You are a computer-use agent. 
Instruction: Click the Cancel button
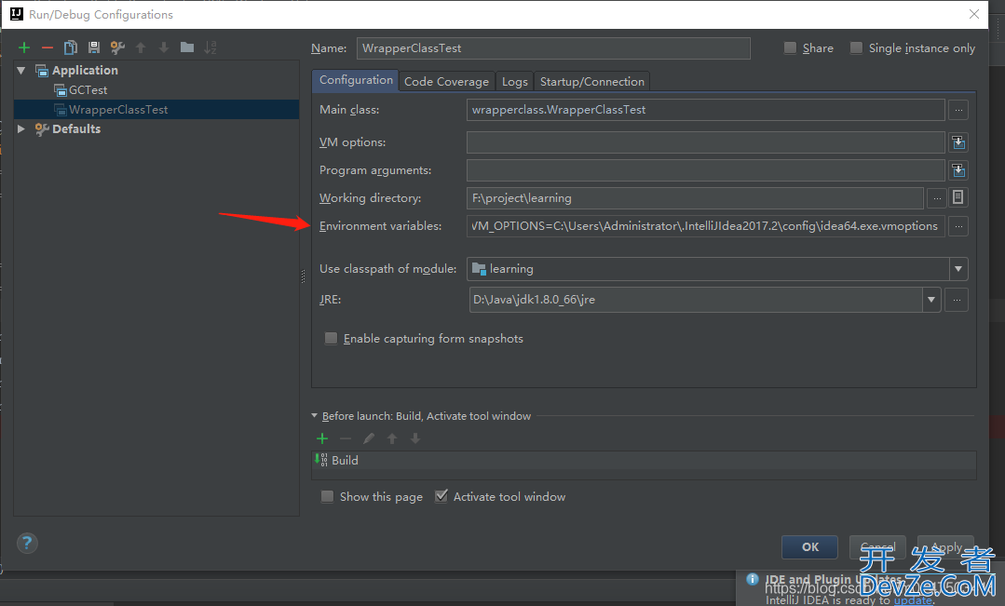(x=877, y=547)
